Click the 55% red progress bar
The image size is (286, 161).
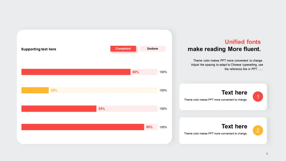(59, 109)
